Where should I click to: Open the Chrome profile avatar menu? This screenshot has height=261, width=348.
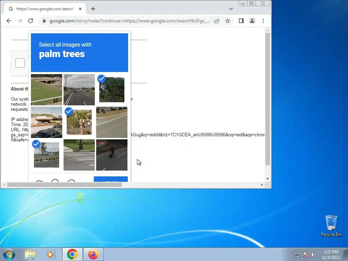pyautogui.click(x=252, y=21)
